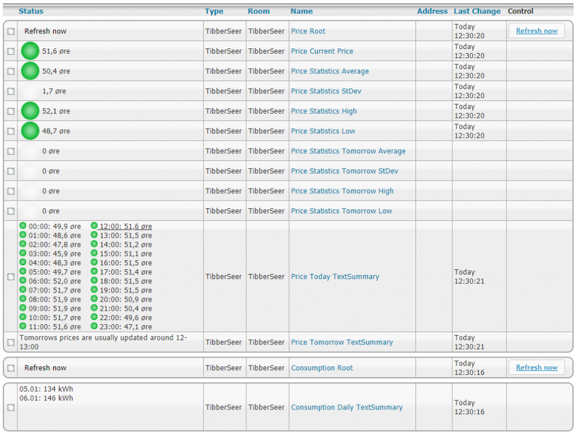Click the green icon beside 50,4 øre
577x432 pixels.
30,72
